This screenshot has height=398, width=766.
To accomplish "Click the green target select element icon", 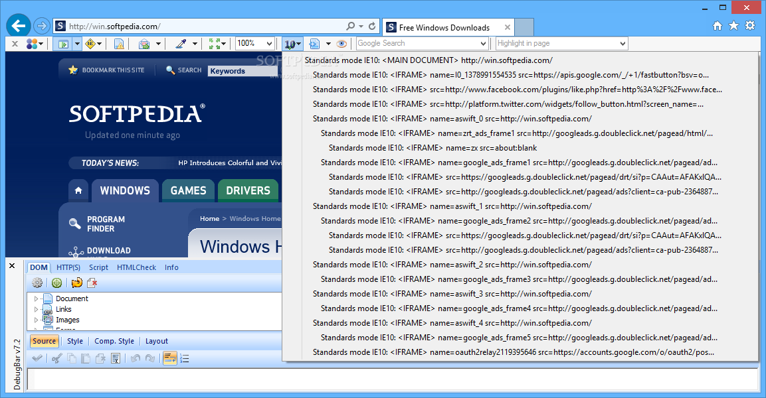I will click(56, 283).
